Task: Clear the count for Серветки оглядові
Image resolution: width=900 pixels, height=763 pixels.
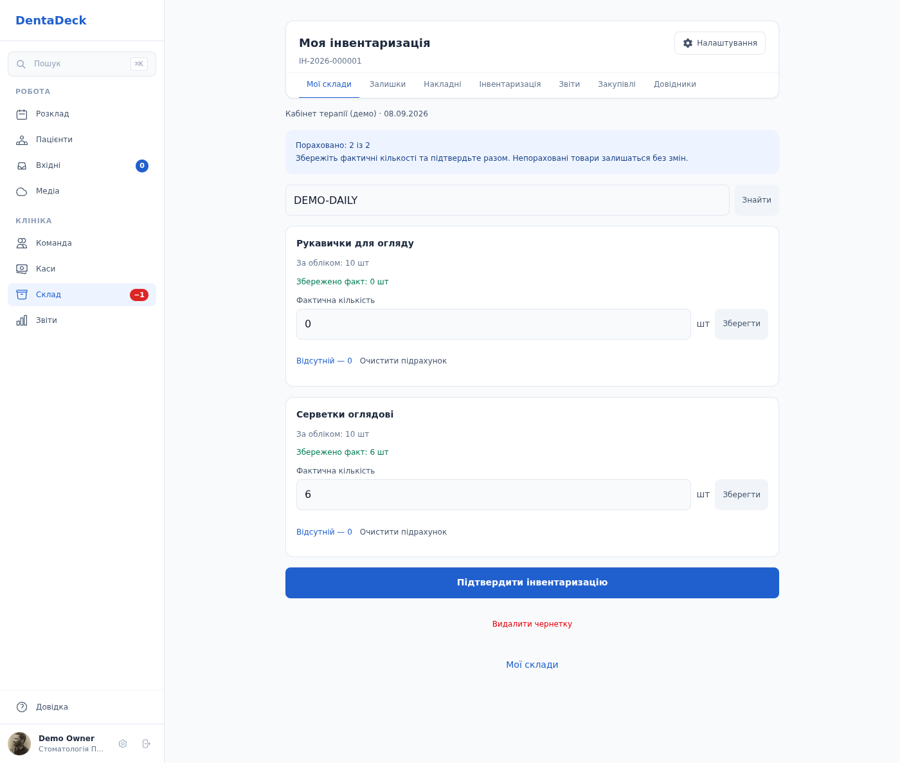Action: (x=403, y=532)
